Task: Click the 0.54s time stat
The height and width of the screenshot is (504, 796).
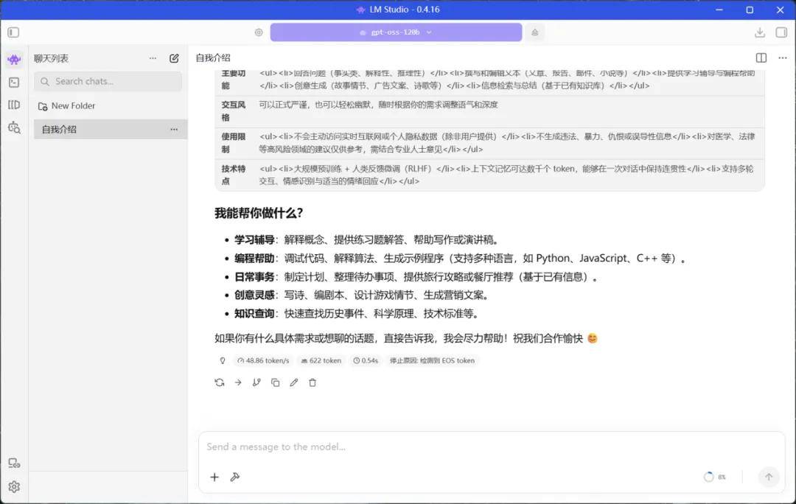Action: click(x=366, y=361)
